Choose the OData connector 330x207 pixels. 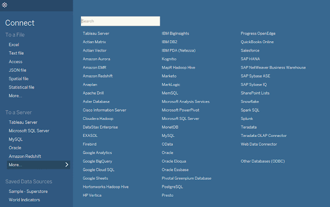pyautogui.click(x=167, y=144)
